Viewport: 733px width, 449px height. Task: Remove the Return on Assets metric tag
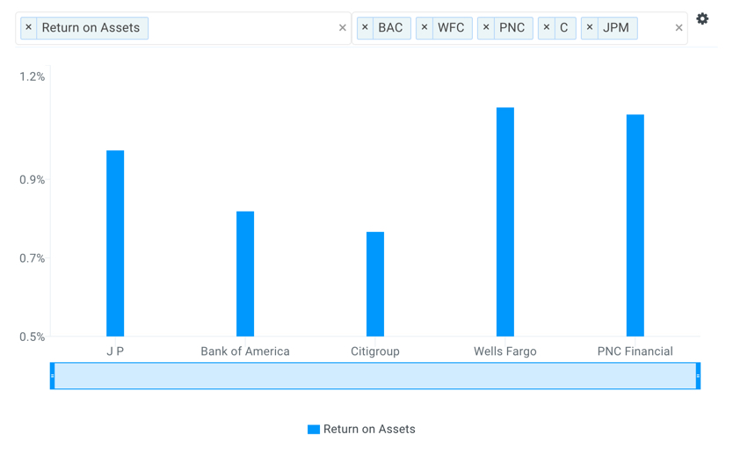(28, 27)
